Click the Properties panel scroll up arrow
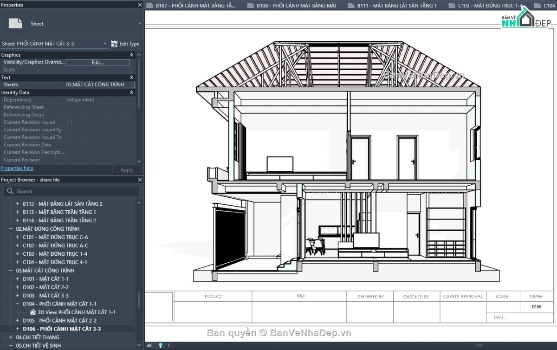Image resolution: width=557 pixels, height=350 pixels. click(140, 55)
